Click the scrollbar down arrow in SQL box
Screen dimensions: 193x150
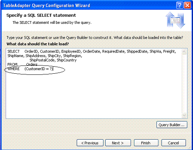184,115
